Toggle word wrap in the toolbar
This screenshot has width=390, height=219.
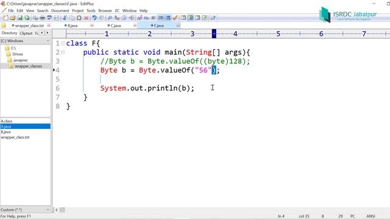point(161,18)
